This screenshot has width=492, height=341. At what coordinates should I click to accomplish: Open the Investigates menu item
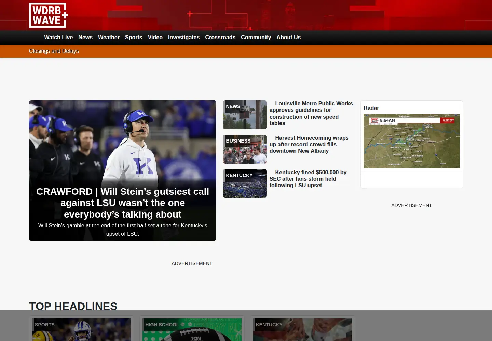184,38
